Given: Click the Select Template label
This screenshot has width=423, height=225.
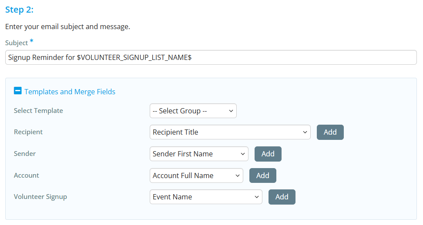Looking at the screenshot, I should [38, 111].
